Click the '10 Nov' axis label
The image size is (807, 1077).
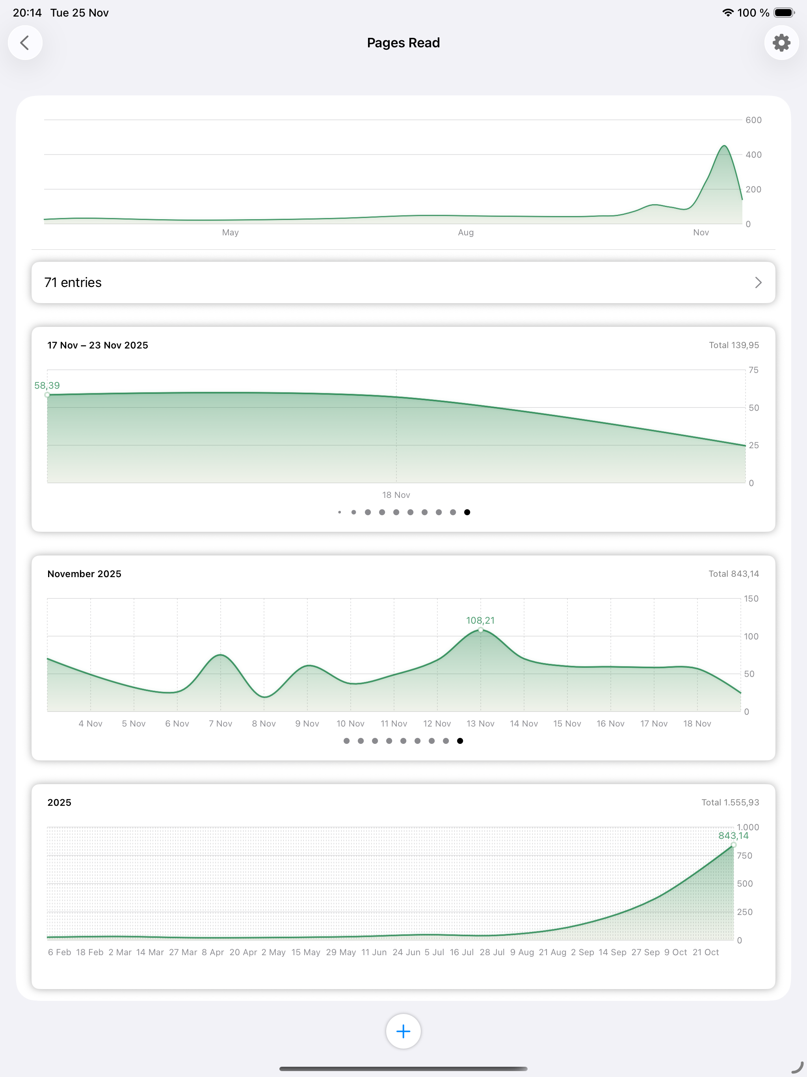[350, 723]
